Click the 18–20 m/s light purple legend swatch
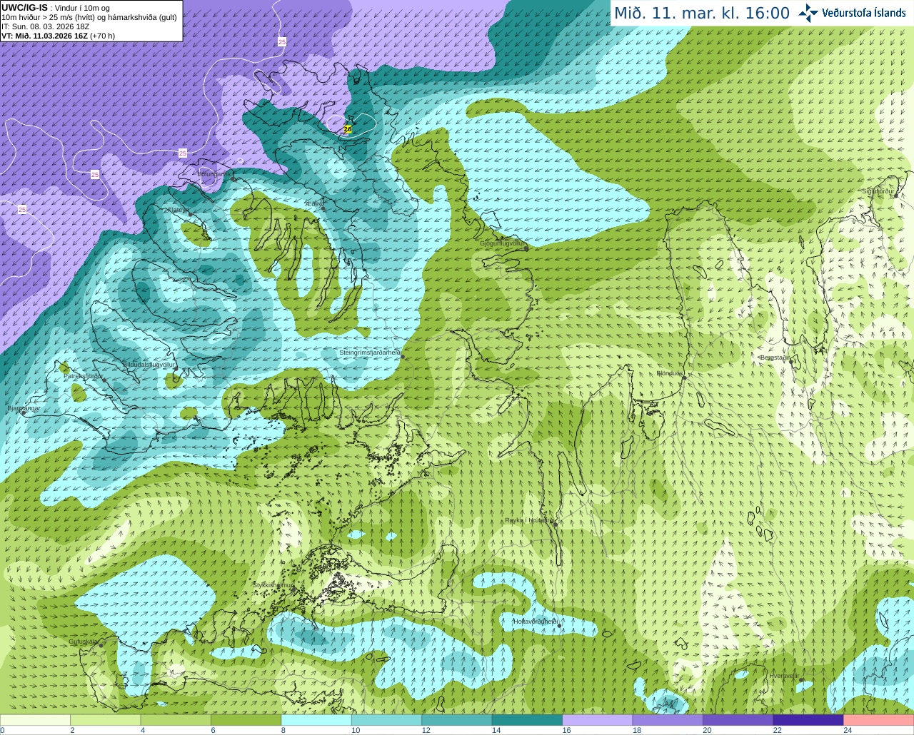The width and height of the screenshot is (914, 735). pos(668,720)
